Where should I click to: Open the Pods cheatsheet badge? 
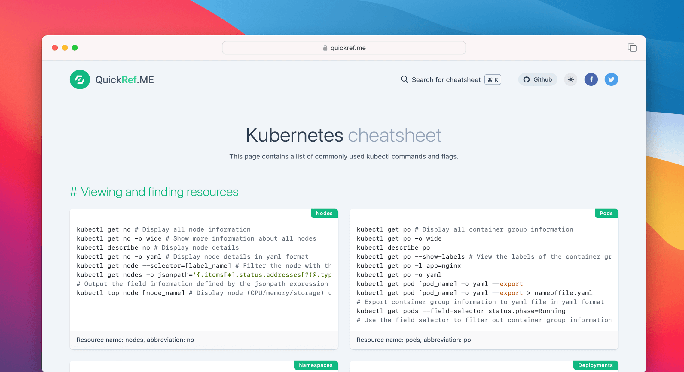point(606,213)
